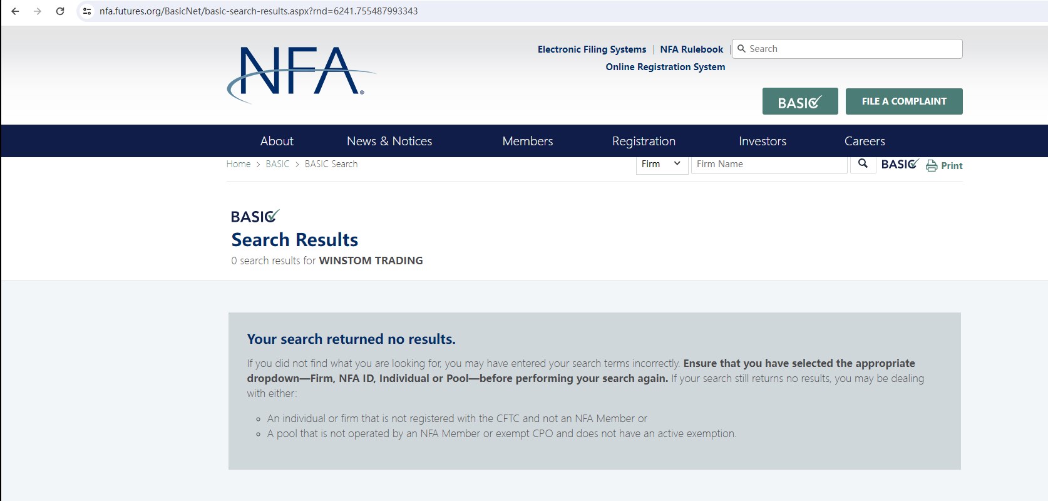Open the News & Notices menu
The width and height of the screenshot is (1048, 501).
[x=389, y=141]
